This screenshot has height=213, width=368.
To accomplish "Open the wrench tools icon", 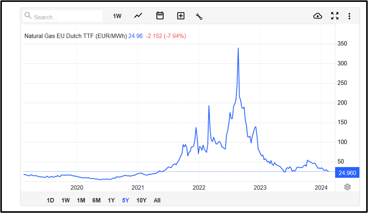I will pyautogui.click(x=199, y=16).
